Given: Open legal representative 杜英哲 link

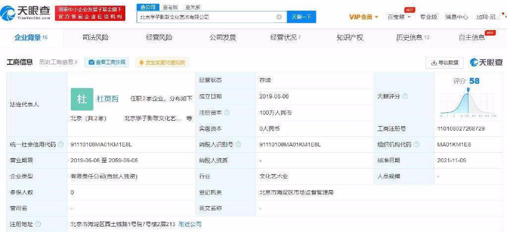Looking at the screenshot, I should click(107, 99).
